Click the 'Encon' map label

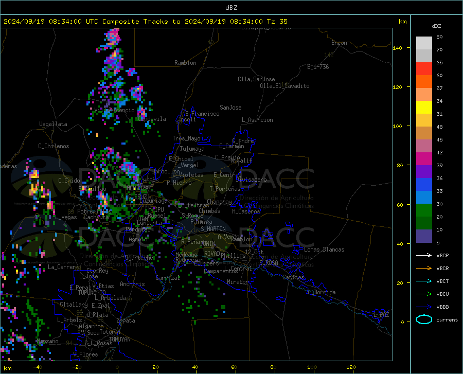point(339,43)
